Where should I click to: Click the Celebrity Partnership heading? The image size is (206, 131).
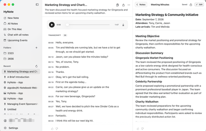149,81
